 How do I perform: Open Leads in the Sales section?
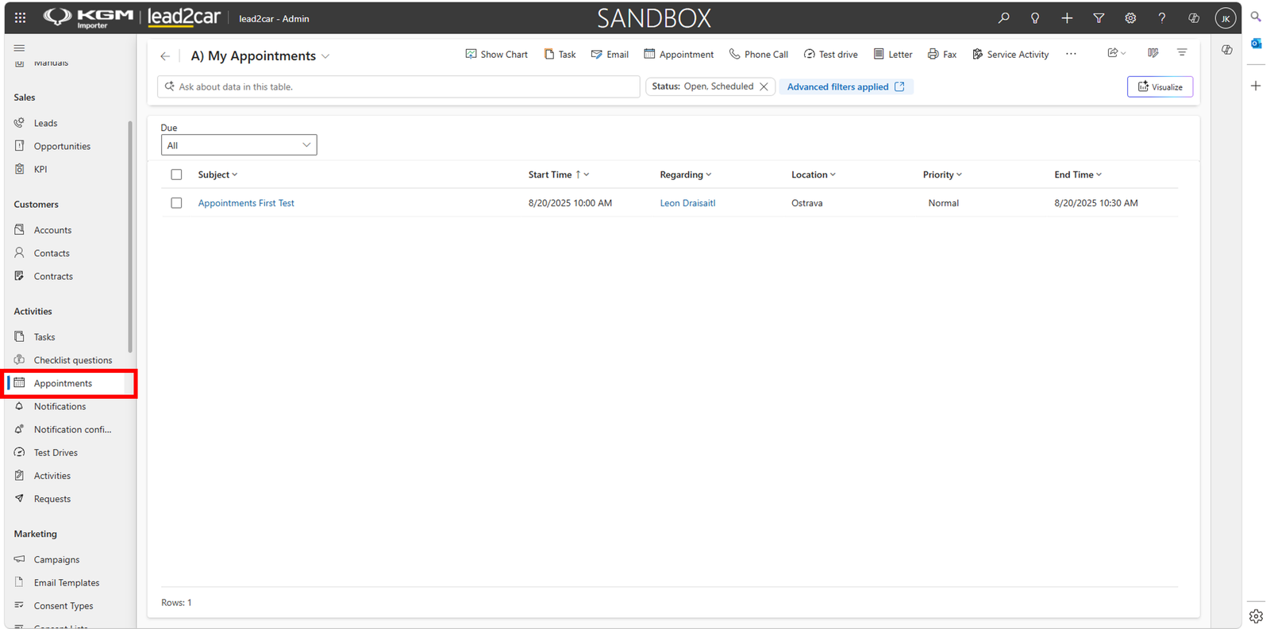click(45, 123)
